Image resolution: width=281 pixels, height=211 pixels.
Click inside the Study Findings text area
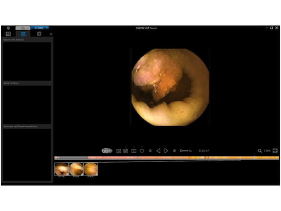(x=27, y=104)
